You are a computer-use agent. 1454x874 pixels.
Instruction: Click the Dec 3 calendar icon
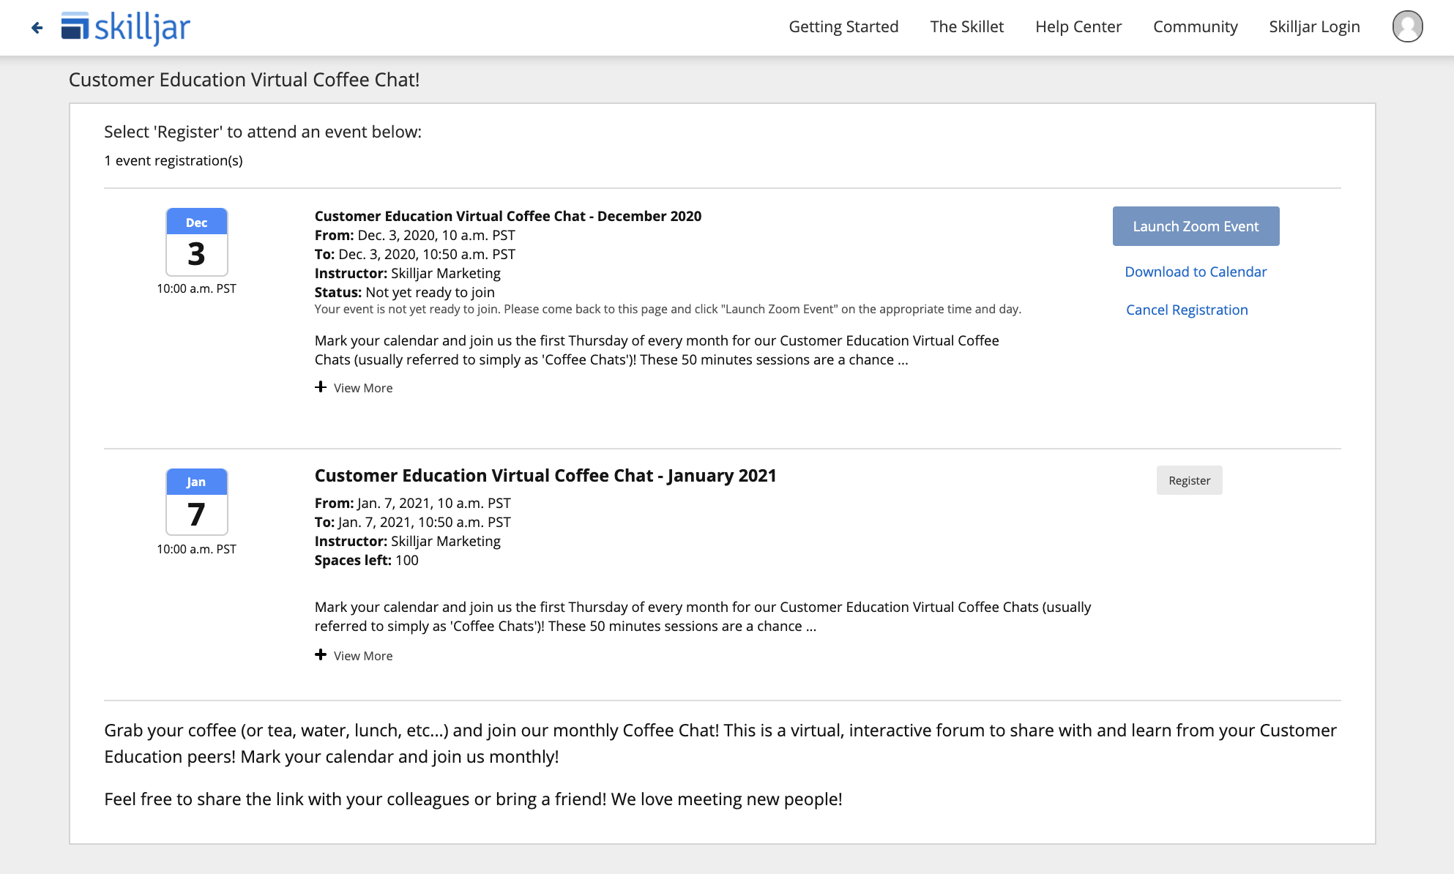tap(196, 242)
